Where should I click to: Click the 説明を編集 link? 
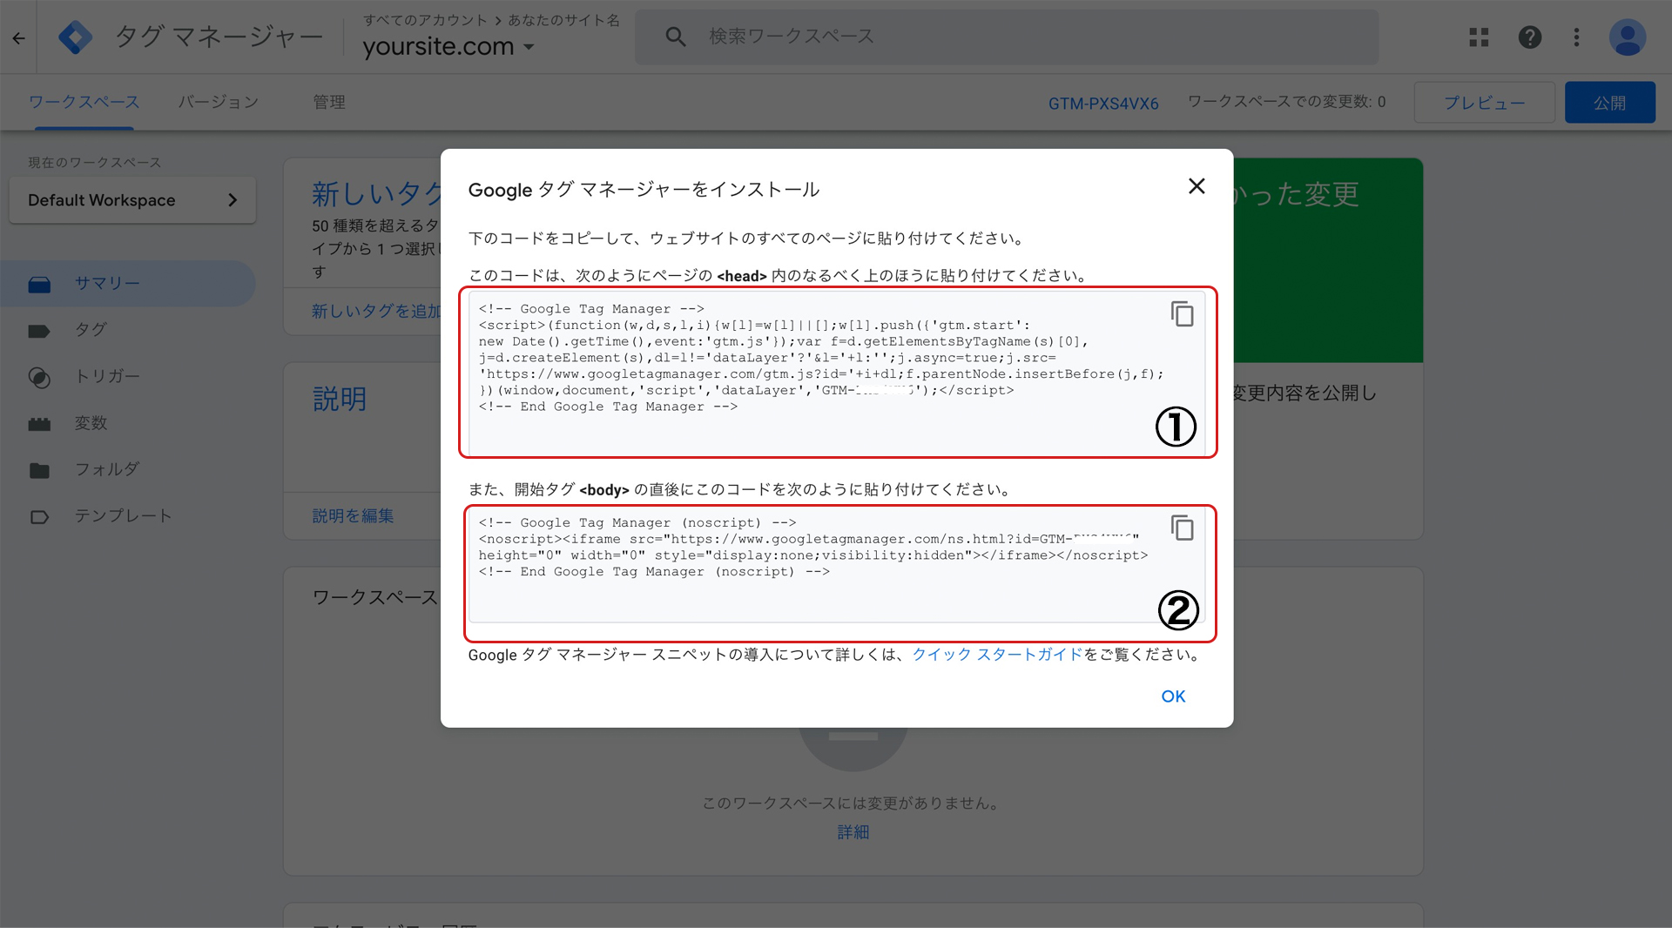coord(353,516)
